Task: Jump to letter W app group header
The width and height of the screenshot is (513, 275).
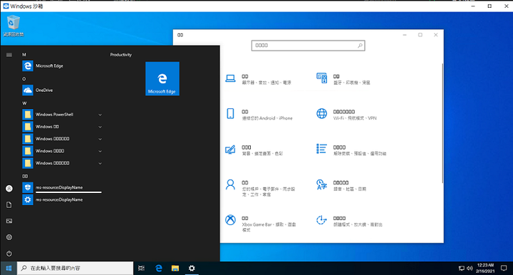Action: [24, 103]
